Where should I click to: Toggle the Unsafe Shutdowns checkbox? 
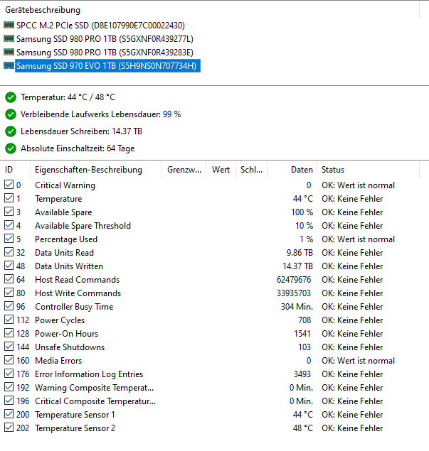pyautogui.click(x=9, y=347)
